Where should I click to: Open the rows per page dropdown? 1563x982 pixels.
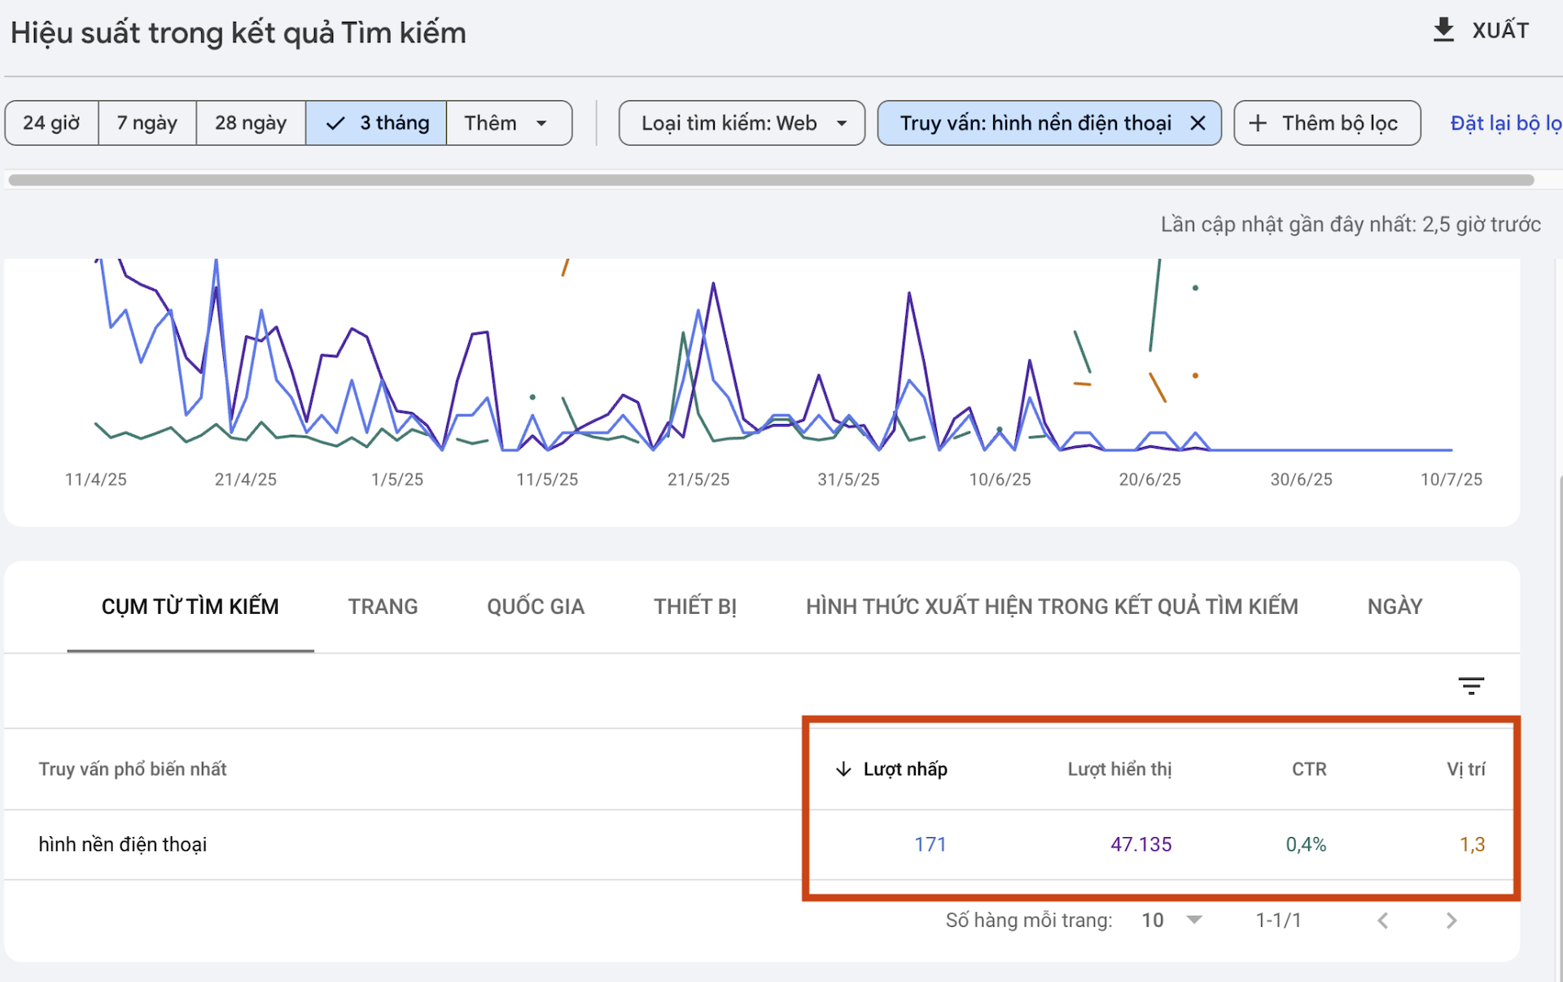click(x=1171, y=920)
